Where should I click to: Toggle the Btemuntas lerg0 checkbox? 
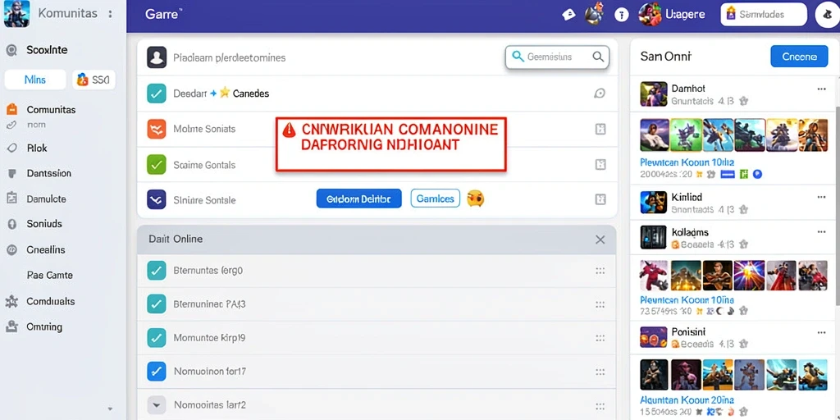pos(157,271)
